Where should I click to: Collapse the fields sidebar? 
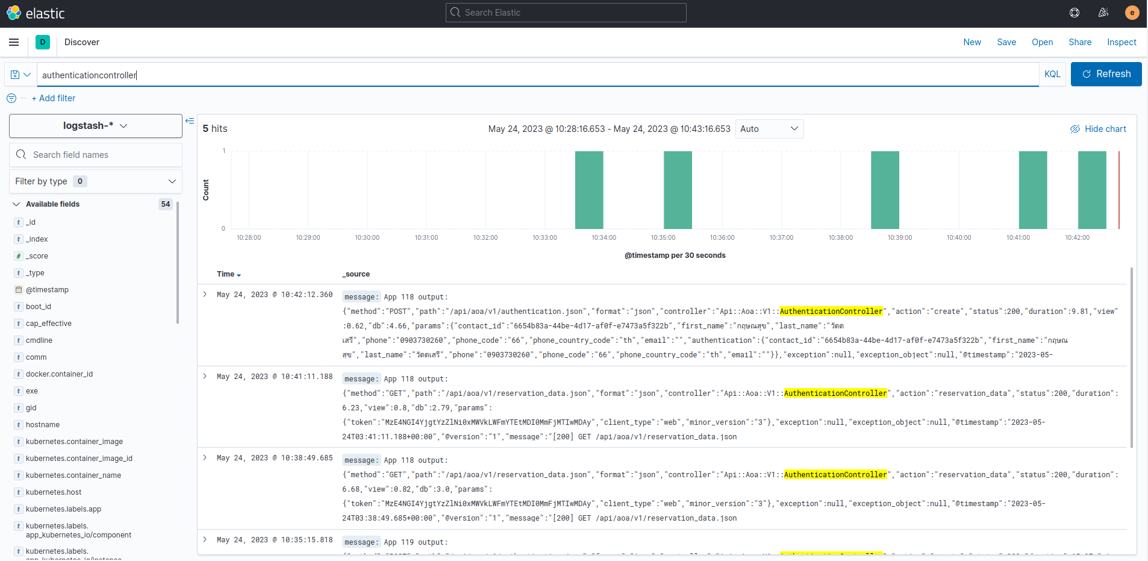[190, 121]
